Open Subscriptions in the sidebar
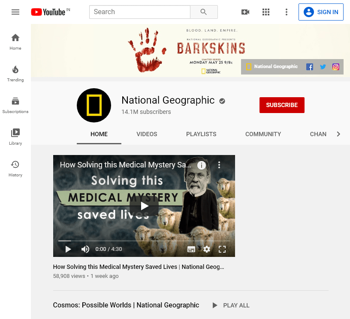 pos(15,105)
